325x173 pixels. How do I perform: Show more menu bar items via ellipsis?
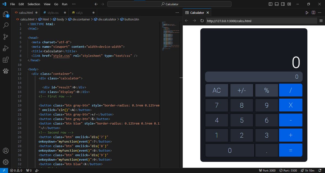tap(74, 4)
